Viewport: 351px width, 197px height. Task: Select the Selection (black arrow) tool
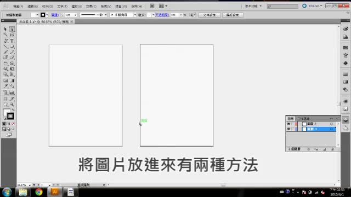(x=5, y=29)
